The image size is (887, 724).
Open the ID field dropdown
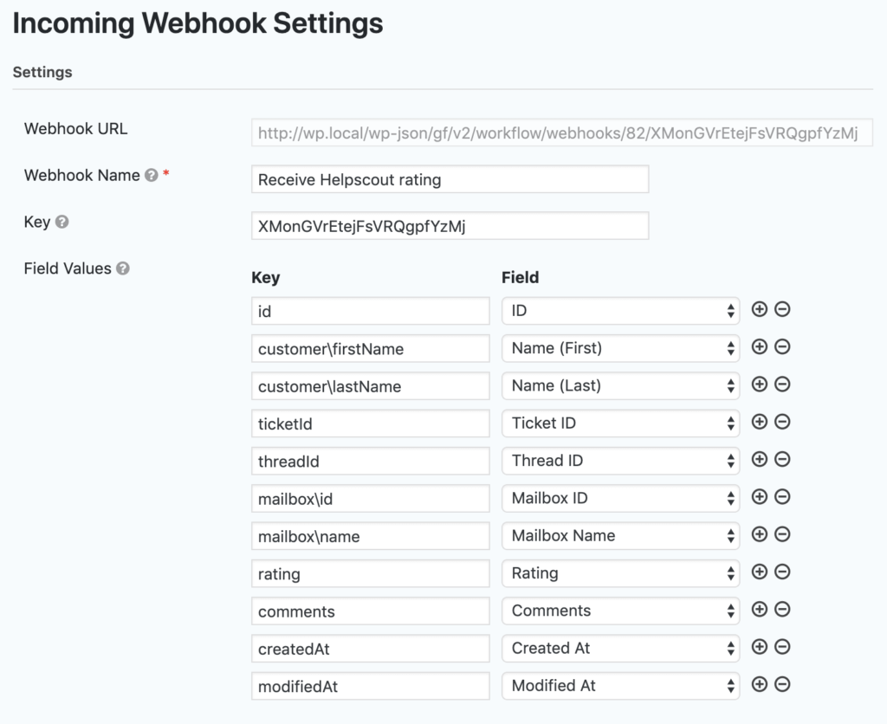(620, 311)
